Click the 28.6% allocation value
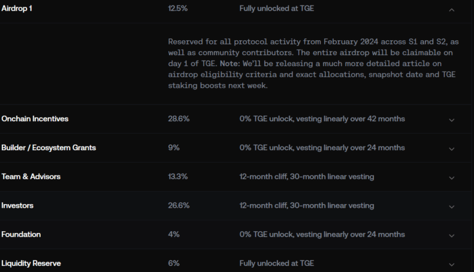Viewport: 474px width, 272px height. pos(178,119)
